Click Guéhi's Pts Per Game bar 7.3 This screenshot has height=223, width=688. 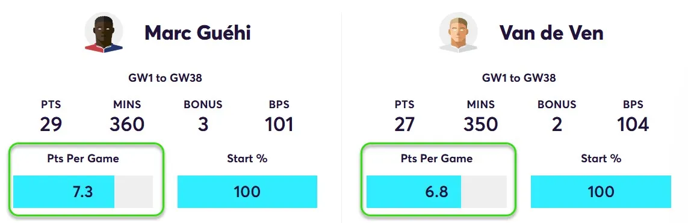[x=83, y=192]
